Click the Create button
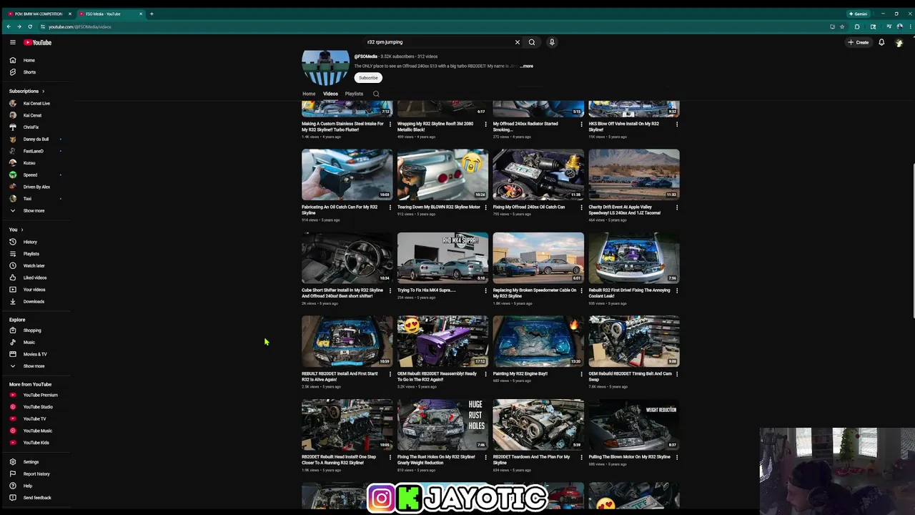The width and height of the screenshot is (915, 515). (x=858, y=42)
